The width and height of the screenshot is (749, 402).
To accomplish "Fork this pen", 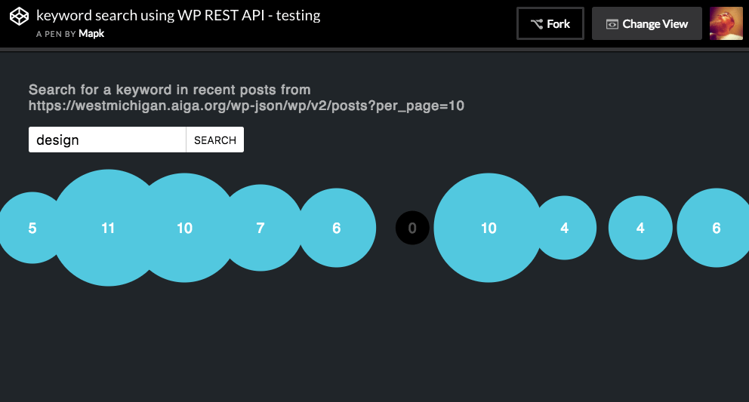I will click(x=550, y=23).
